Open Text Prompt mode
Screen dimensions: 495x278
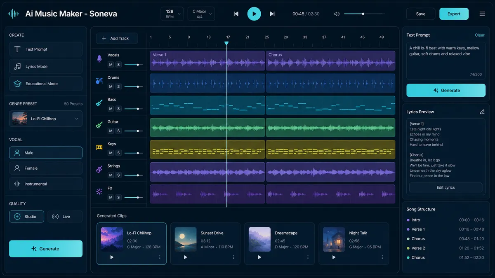click(x=46, y=49)
